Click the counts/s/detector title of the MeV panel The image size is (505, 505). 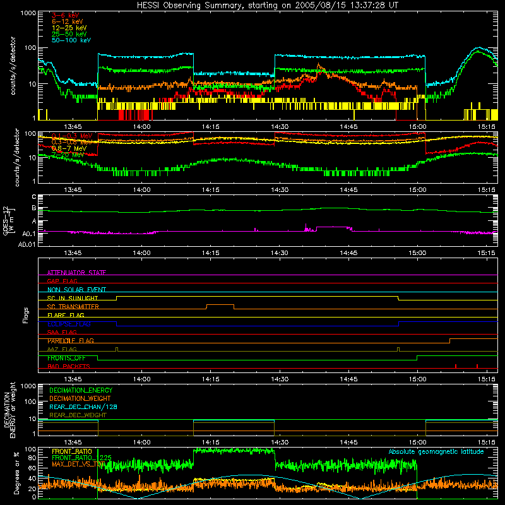17,157
